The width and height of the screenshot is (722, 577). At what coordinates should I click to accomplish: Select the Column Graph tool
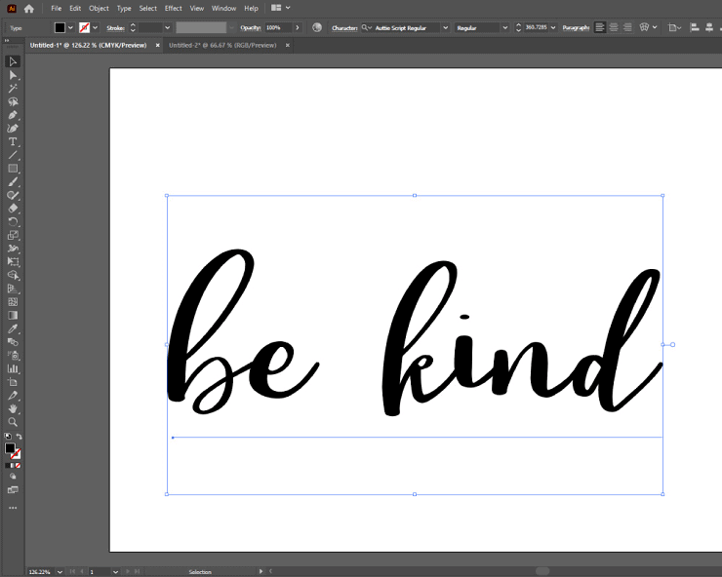click(x=13, y=368)
